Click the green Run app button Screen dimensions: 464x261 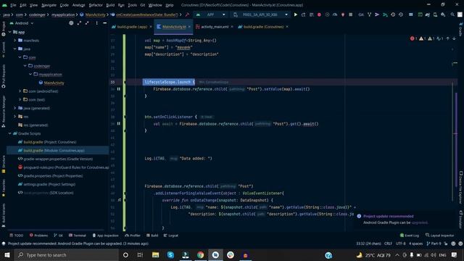click(295, 14)
